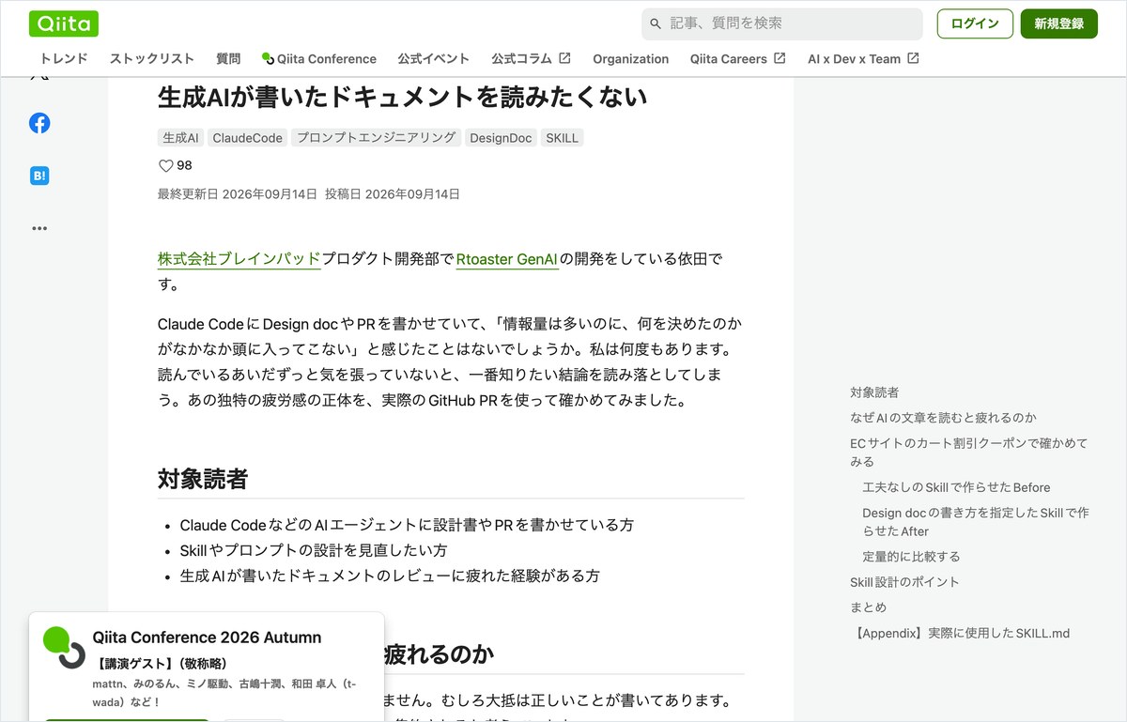Select the プロンプトエンジニアリング tag
The image size is (1127, 722).
(x=376, y=138)
